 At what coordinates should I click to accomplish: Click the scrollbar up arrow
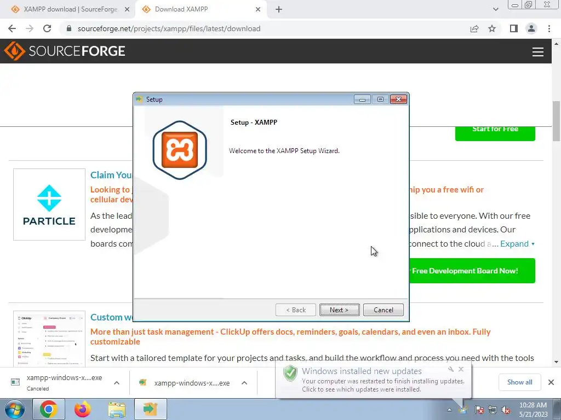click(x=556, y=44)
